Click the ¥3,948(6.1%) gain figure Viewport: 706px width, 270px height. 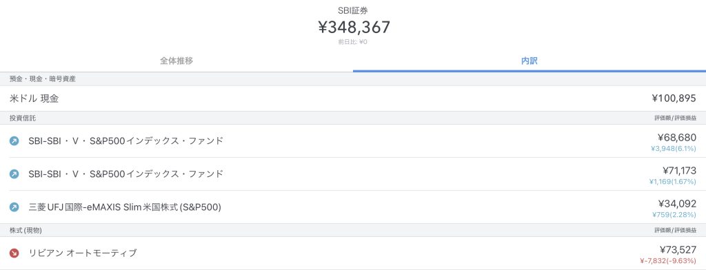[674, 149]
